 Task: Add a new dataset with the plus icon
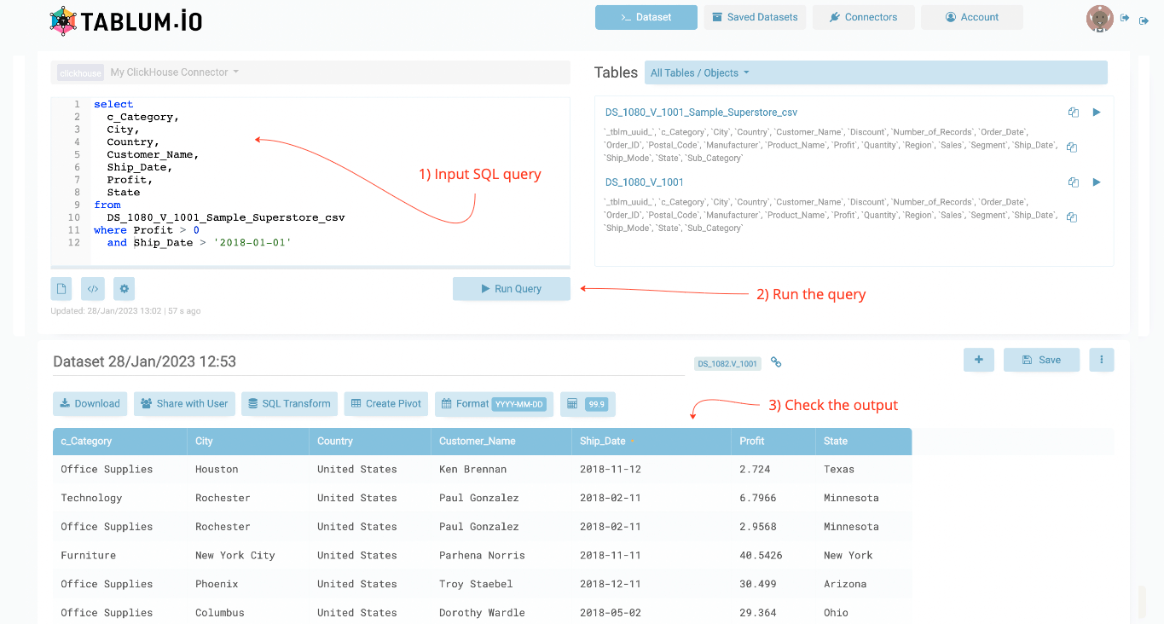coord(978,360)
